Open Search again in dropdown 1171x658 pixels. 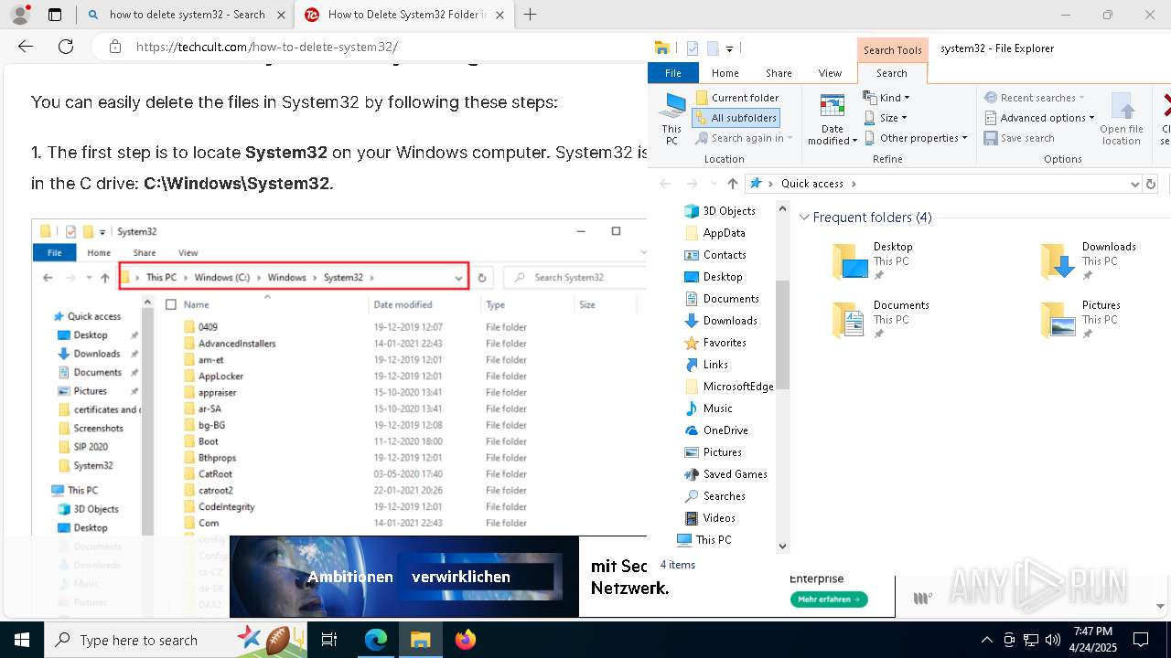pyautogui.click(x=744, y=138)
